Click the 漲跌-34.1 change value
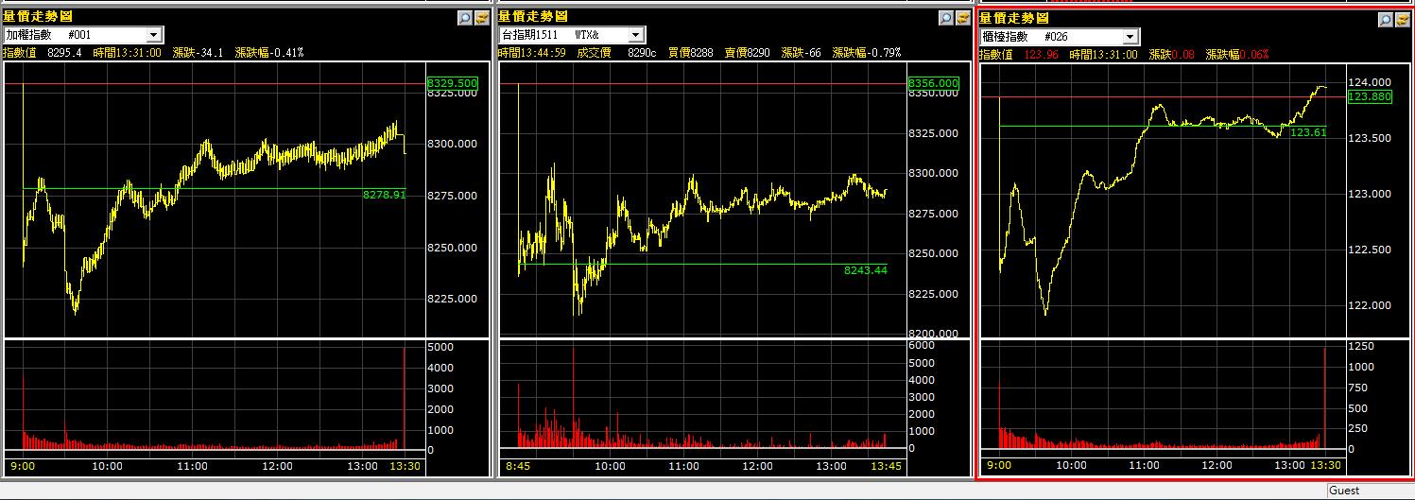Viewport: 1415px width, 500px height. pyautogui.click(x=198, y=52)
